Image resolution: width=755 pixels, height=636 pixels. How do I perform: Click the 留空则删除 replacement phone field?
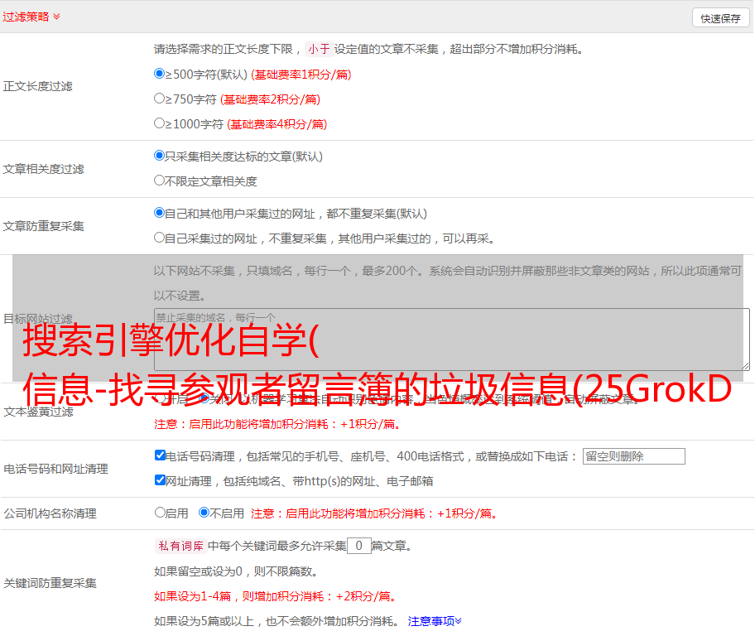[633, 456]
